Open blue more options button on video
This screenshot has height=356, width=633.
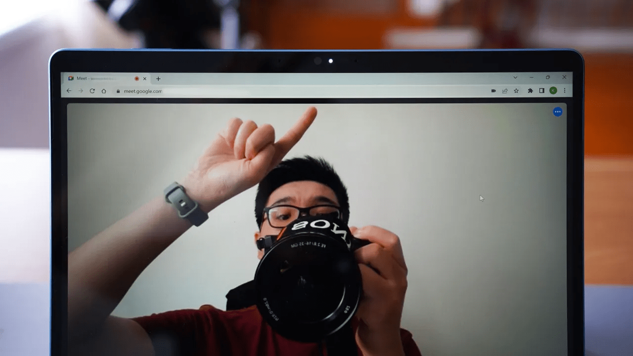pyautogui.click(x=558, y=112)
